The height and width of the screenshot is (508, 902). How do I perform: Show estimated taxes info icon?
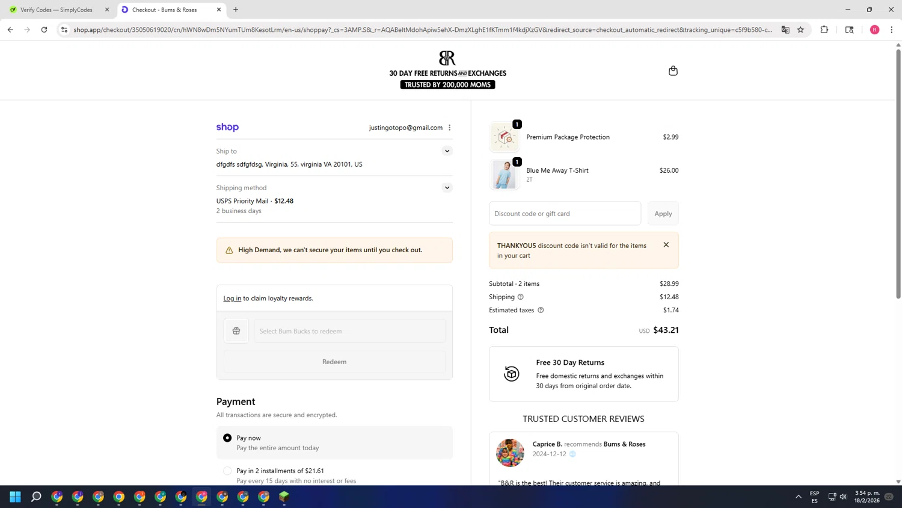tap(541, 310)
